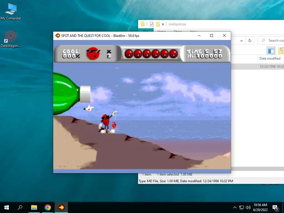Minimize the BlastEm emulator window
The width and height of the screenshot is (284, 213).
pos(199,36)
